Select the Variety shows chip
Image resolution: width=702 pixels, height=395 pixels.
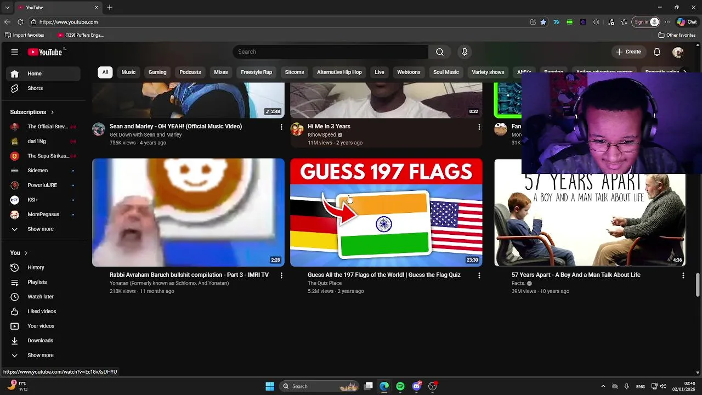(488, 72)
